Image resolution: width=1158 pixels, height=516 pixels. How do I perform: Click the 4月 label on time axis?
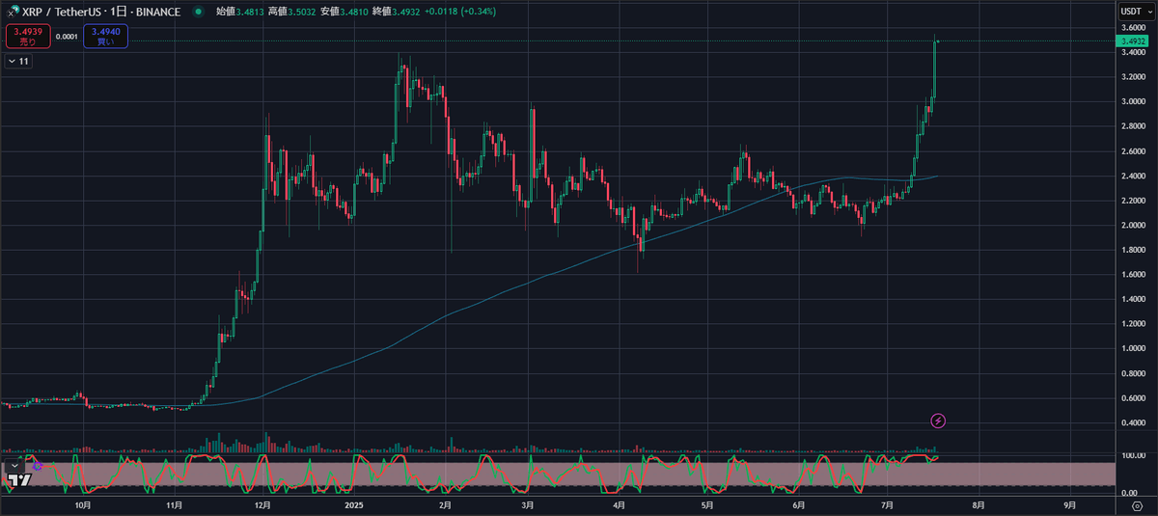click(x=618, y=504)
